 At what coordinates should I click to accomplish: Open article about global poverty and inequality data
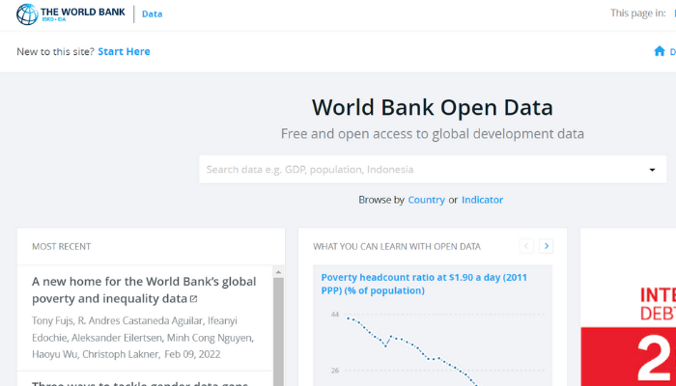pyautogui.click(x=144, y=289)
